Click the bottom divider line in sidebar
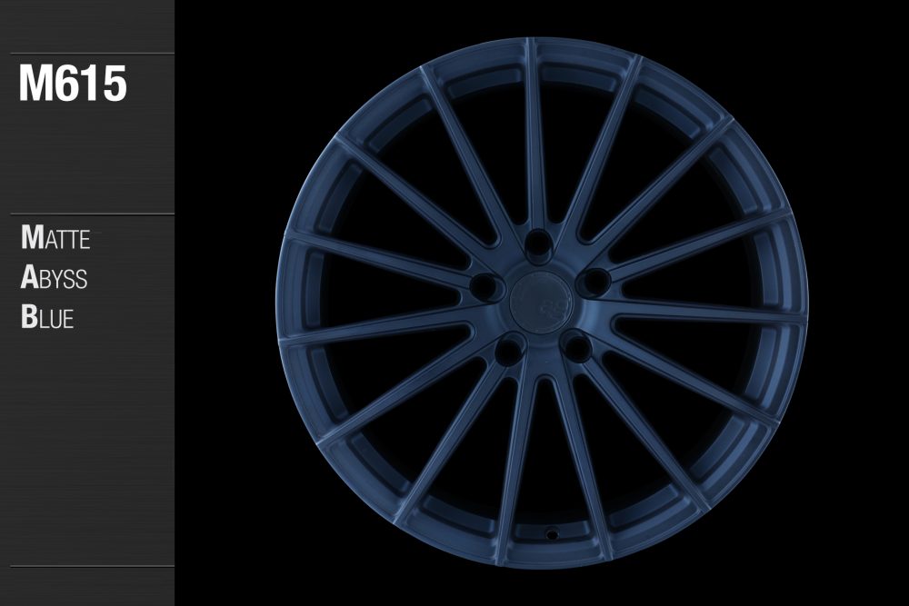The width and height of the screenshot is (909, 606). point(87,566)
